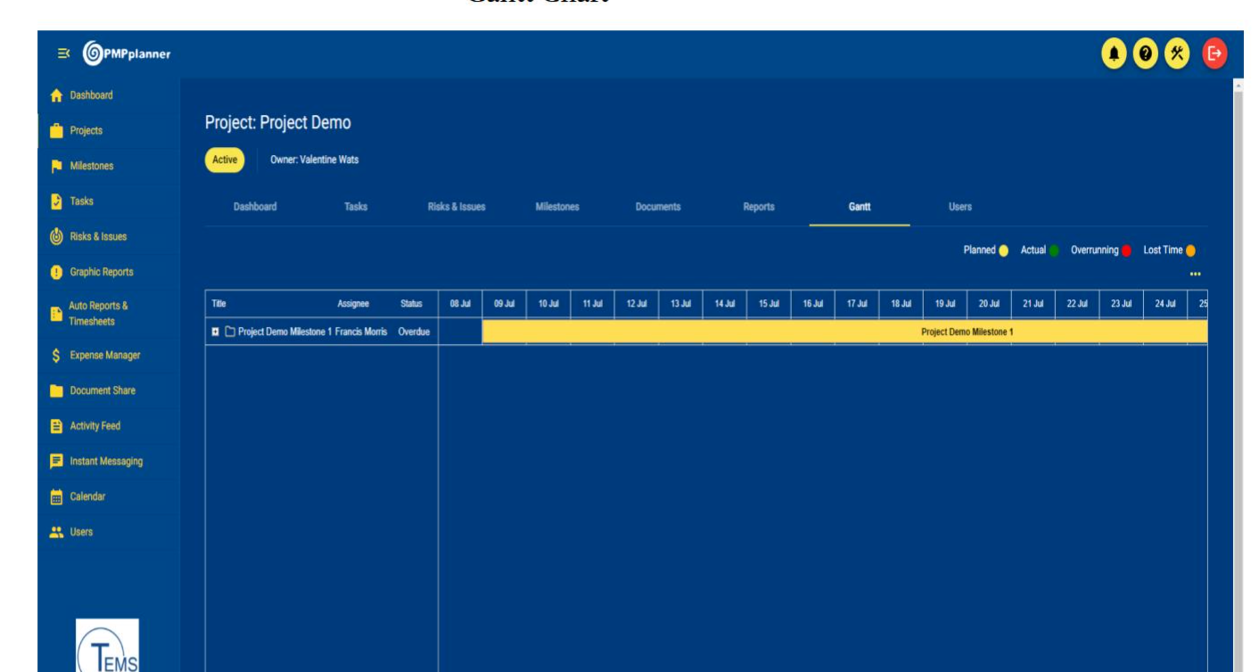The image size is (1259, 672).
Task: Open Dashboard from the sidebar home icon
Action: point(57,95)
